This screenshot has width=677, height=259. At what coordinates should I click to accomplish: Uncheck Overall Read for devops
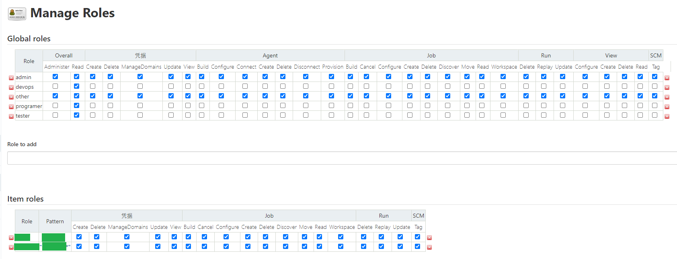click(x=77, y=86)
